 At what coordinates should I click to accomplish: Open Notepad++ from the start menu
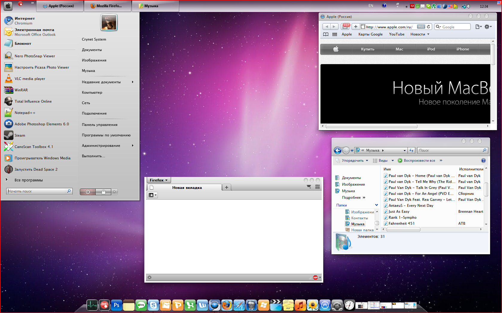click(x=20, y=113)
